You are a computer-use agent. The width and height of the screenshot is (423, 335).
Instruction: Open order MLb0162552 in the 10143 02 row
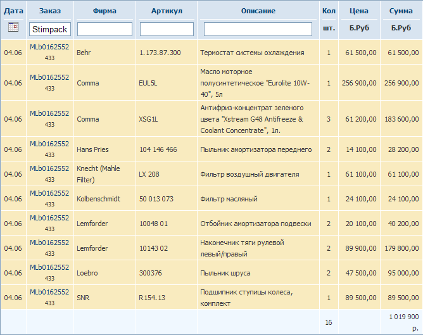tap(49, 243)
